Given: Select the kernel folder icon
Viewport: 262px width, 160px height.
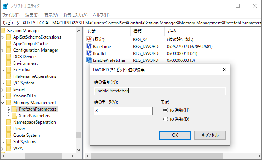Looking at the screenshot, I should coord(8,89).
